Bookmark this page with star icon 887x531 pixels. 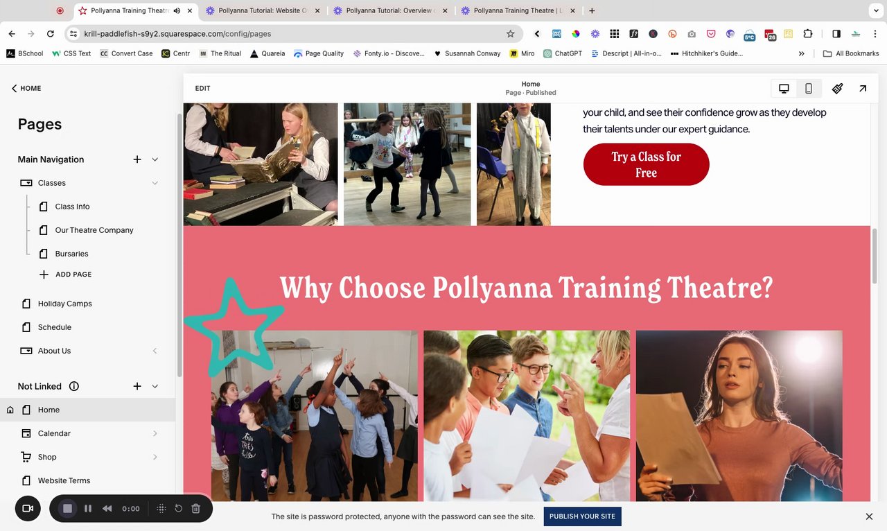(x=511, y=33)
